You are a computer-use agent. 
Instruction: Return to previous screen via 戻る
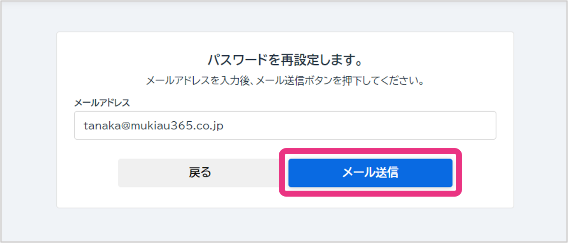click(199, 172)
